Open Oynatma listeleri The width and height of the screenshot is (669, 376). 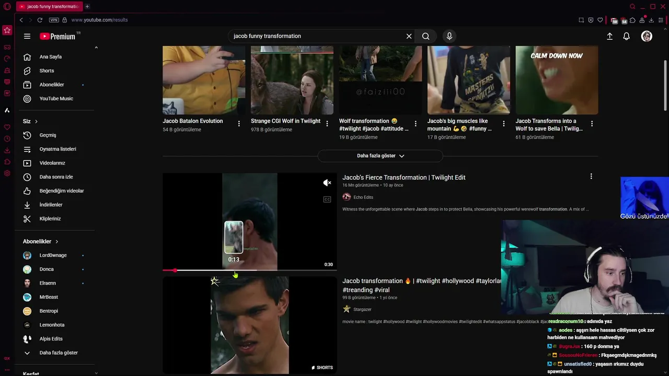pyautogui.click(x=59, y=149)
